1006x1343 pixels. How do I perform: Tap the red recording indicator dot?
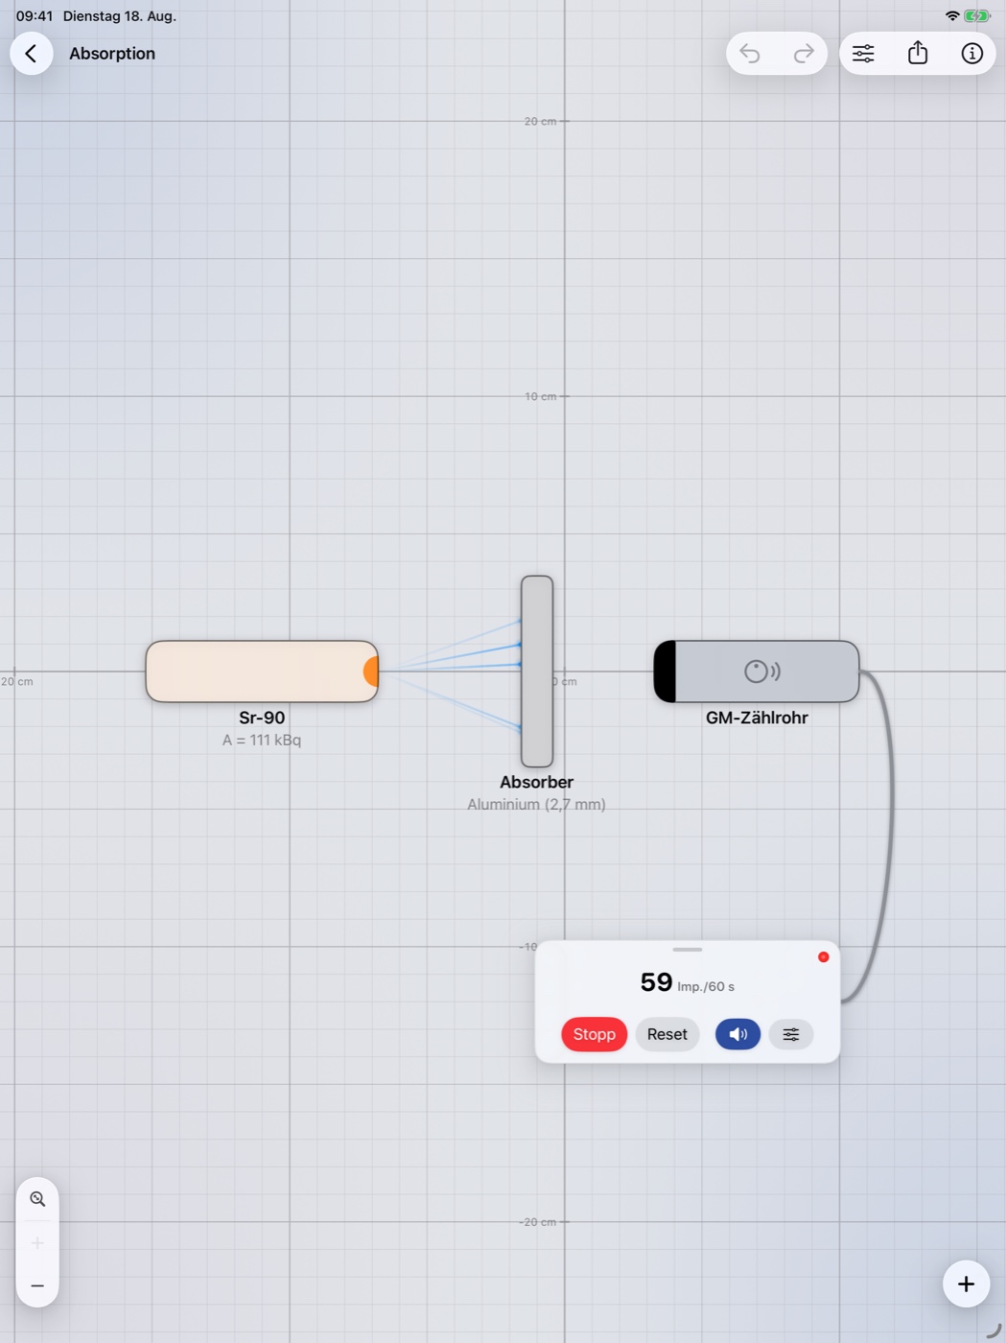click(823, 957)
